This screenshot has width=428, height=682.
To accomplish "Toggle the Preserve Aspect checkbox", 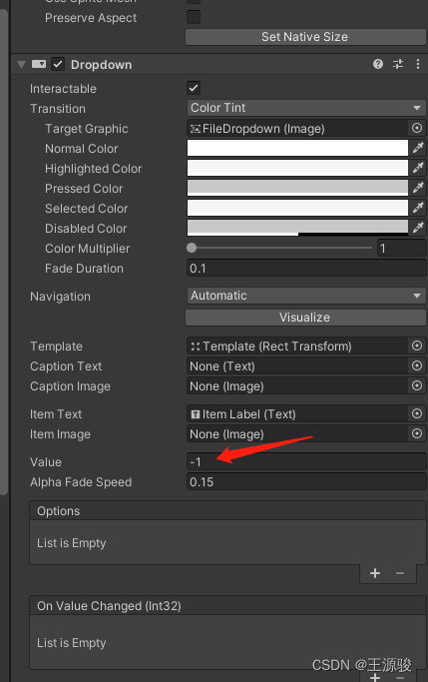I will point(194,17).
